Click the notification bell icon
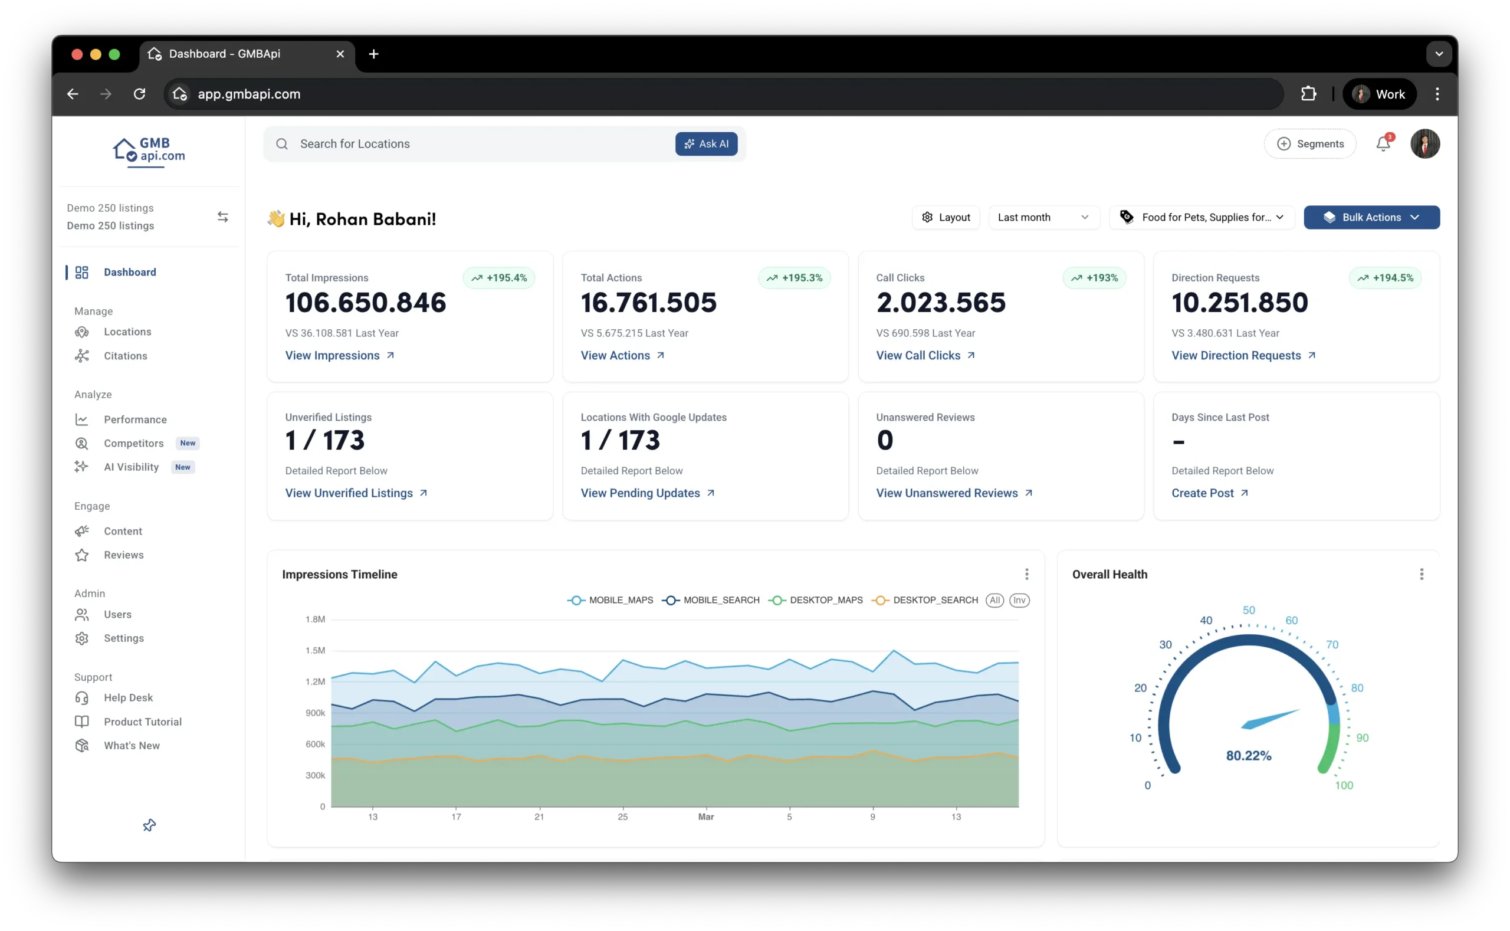The width and height of the screenshot is (1510, 931). [1383, 143]
